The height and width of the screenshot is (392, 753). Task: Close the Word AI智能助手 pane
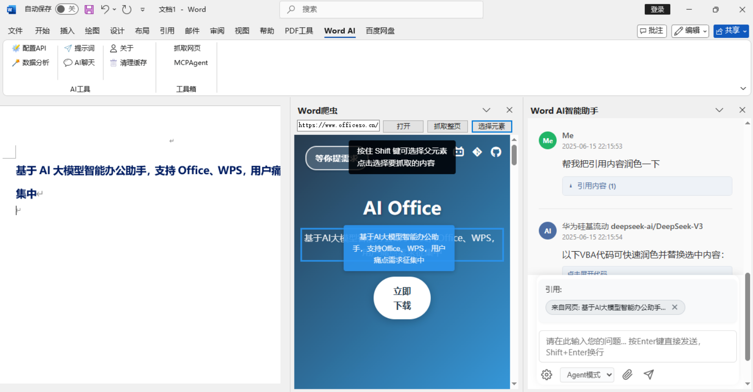pyautogui.click(x=742, y=110)
